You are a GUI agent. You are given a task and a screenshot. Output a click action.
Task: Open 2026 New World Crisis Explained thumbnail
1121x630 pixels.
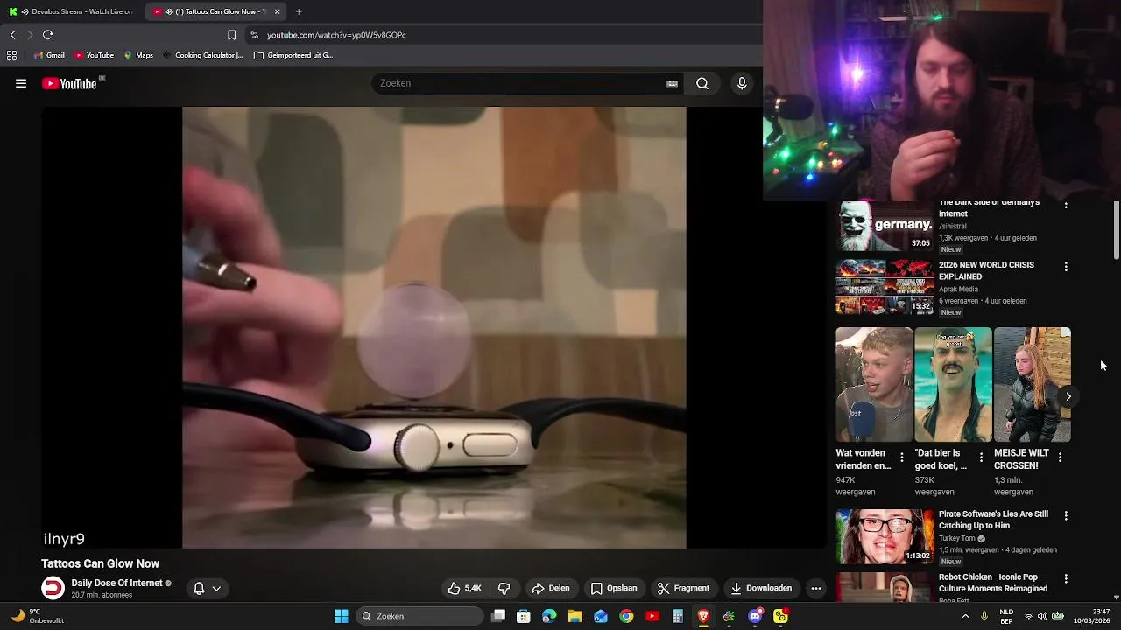click(x=885, y=286)
